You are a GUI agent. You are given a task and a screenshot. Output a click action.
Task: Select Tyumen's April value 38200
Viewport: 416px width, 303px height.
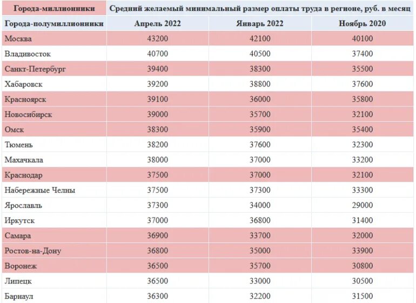[x=158, y=144]
